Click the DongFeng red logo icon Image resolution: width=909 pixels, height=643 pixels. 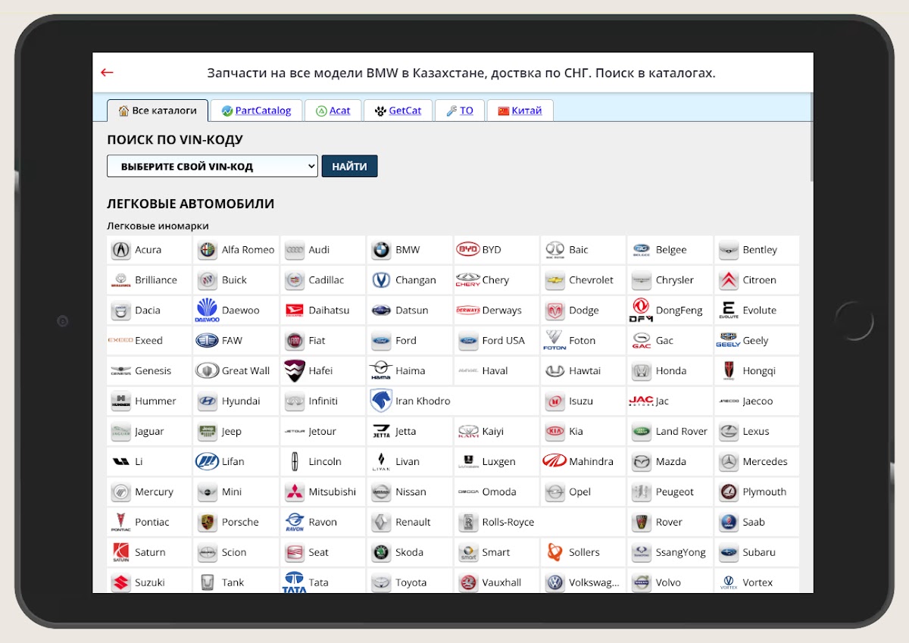[x=641, y=310]
